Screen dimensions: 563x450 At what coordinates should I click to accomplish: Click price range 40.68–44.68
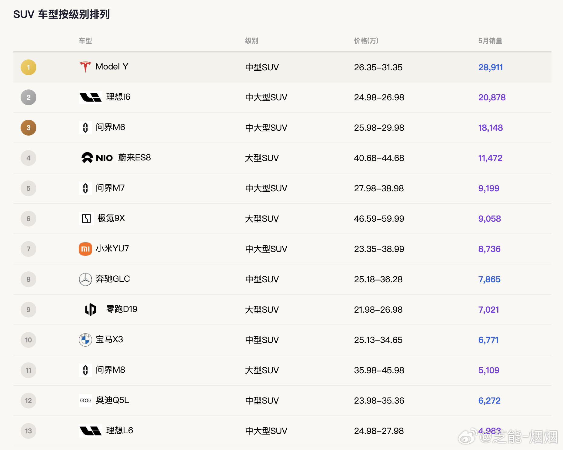[379, 158]
